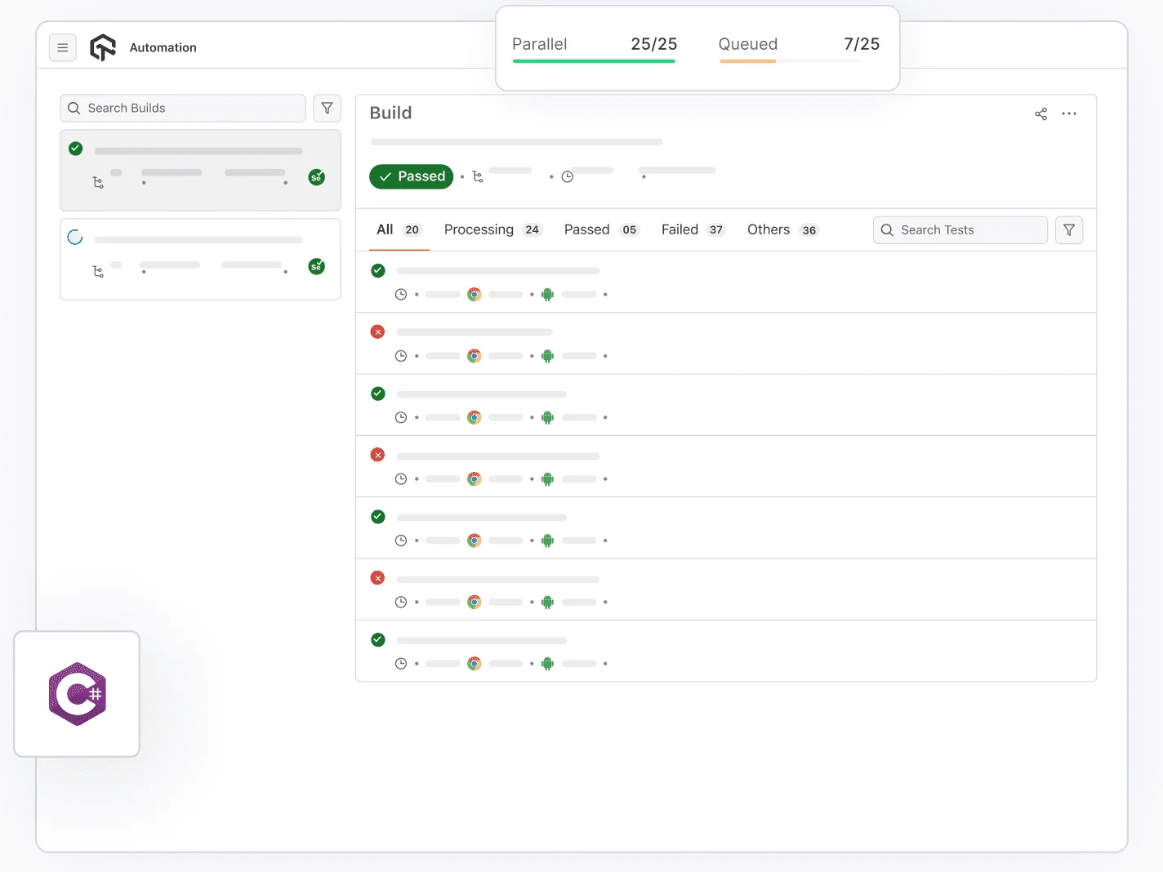Click the orange Queued progress bar
The width and height of the screenshot is (1163, 872).
(746, 60)
